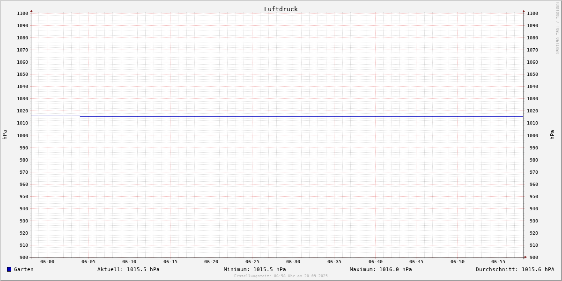Click the left axis hPa unit label
The height and width of the screenshot is (281, 562).
(5, 135)
